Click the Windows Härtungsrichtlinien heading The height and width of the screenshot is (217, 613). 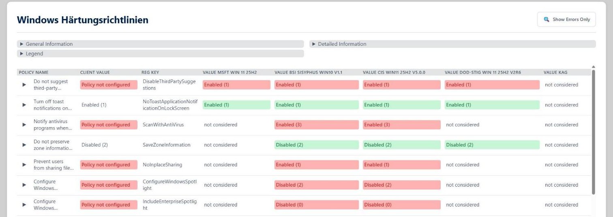coord(83,20)
